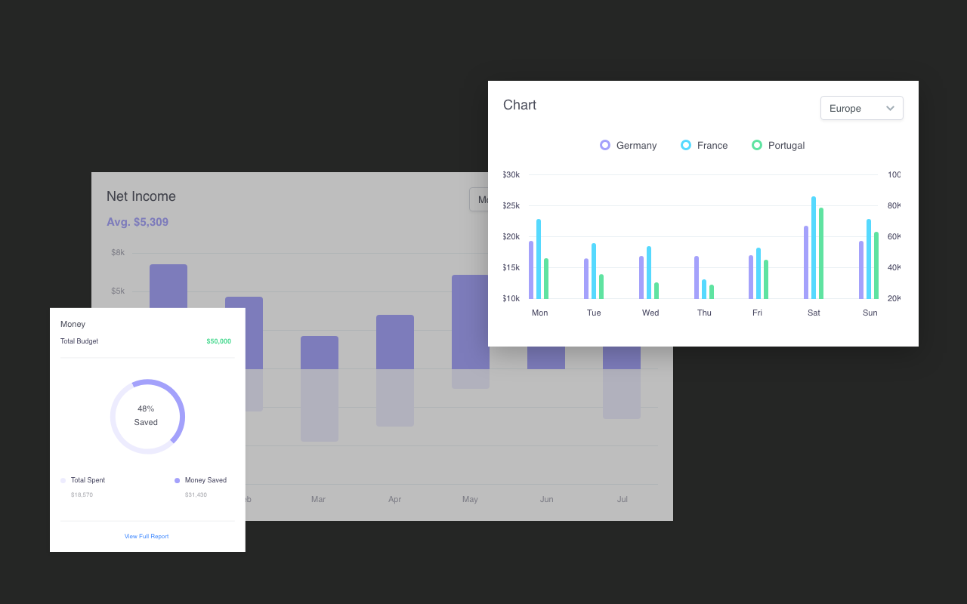967x604 pixels.
Task: Select Wednesday's cyan France bar
Action: (649, 273)
